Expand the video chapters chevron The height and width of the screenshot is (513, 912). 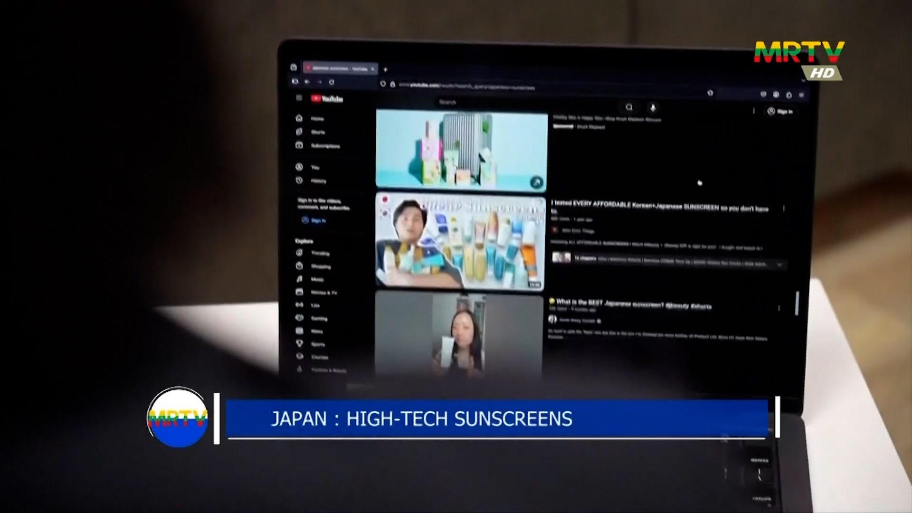(x=779, y=265)
